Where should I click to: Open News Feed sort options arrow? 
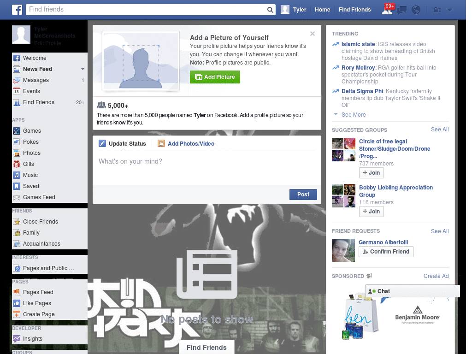pos(83,69)
